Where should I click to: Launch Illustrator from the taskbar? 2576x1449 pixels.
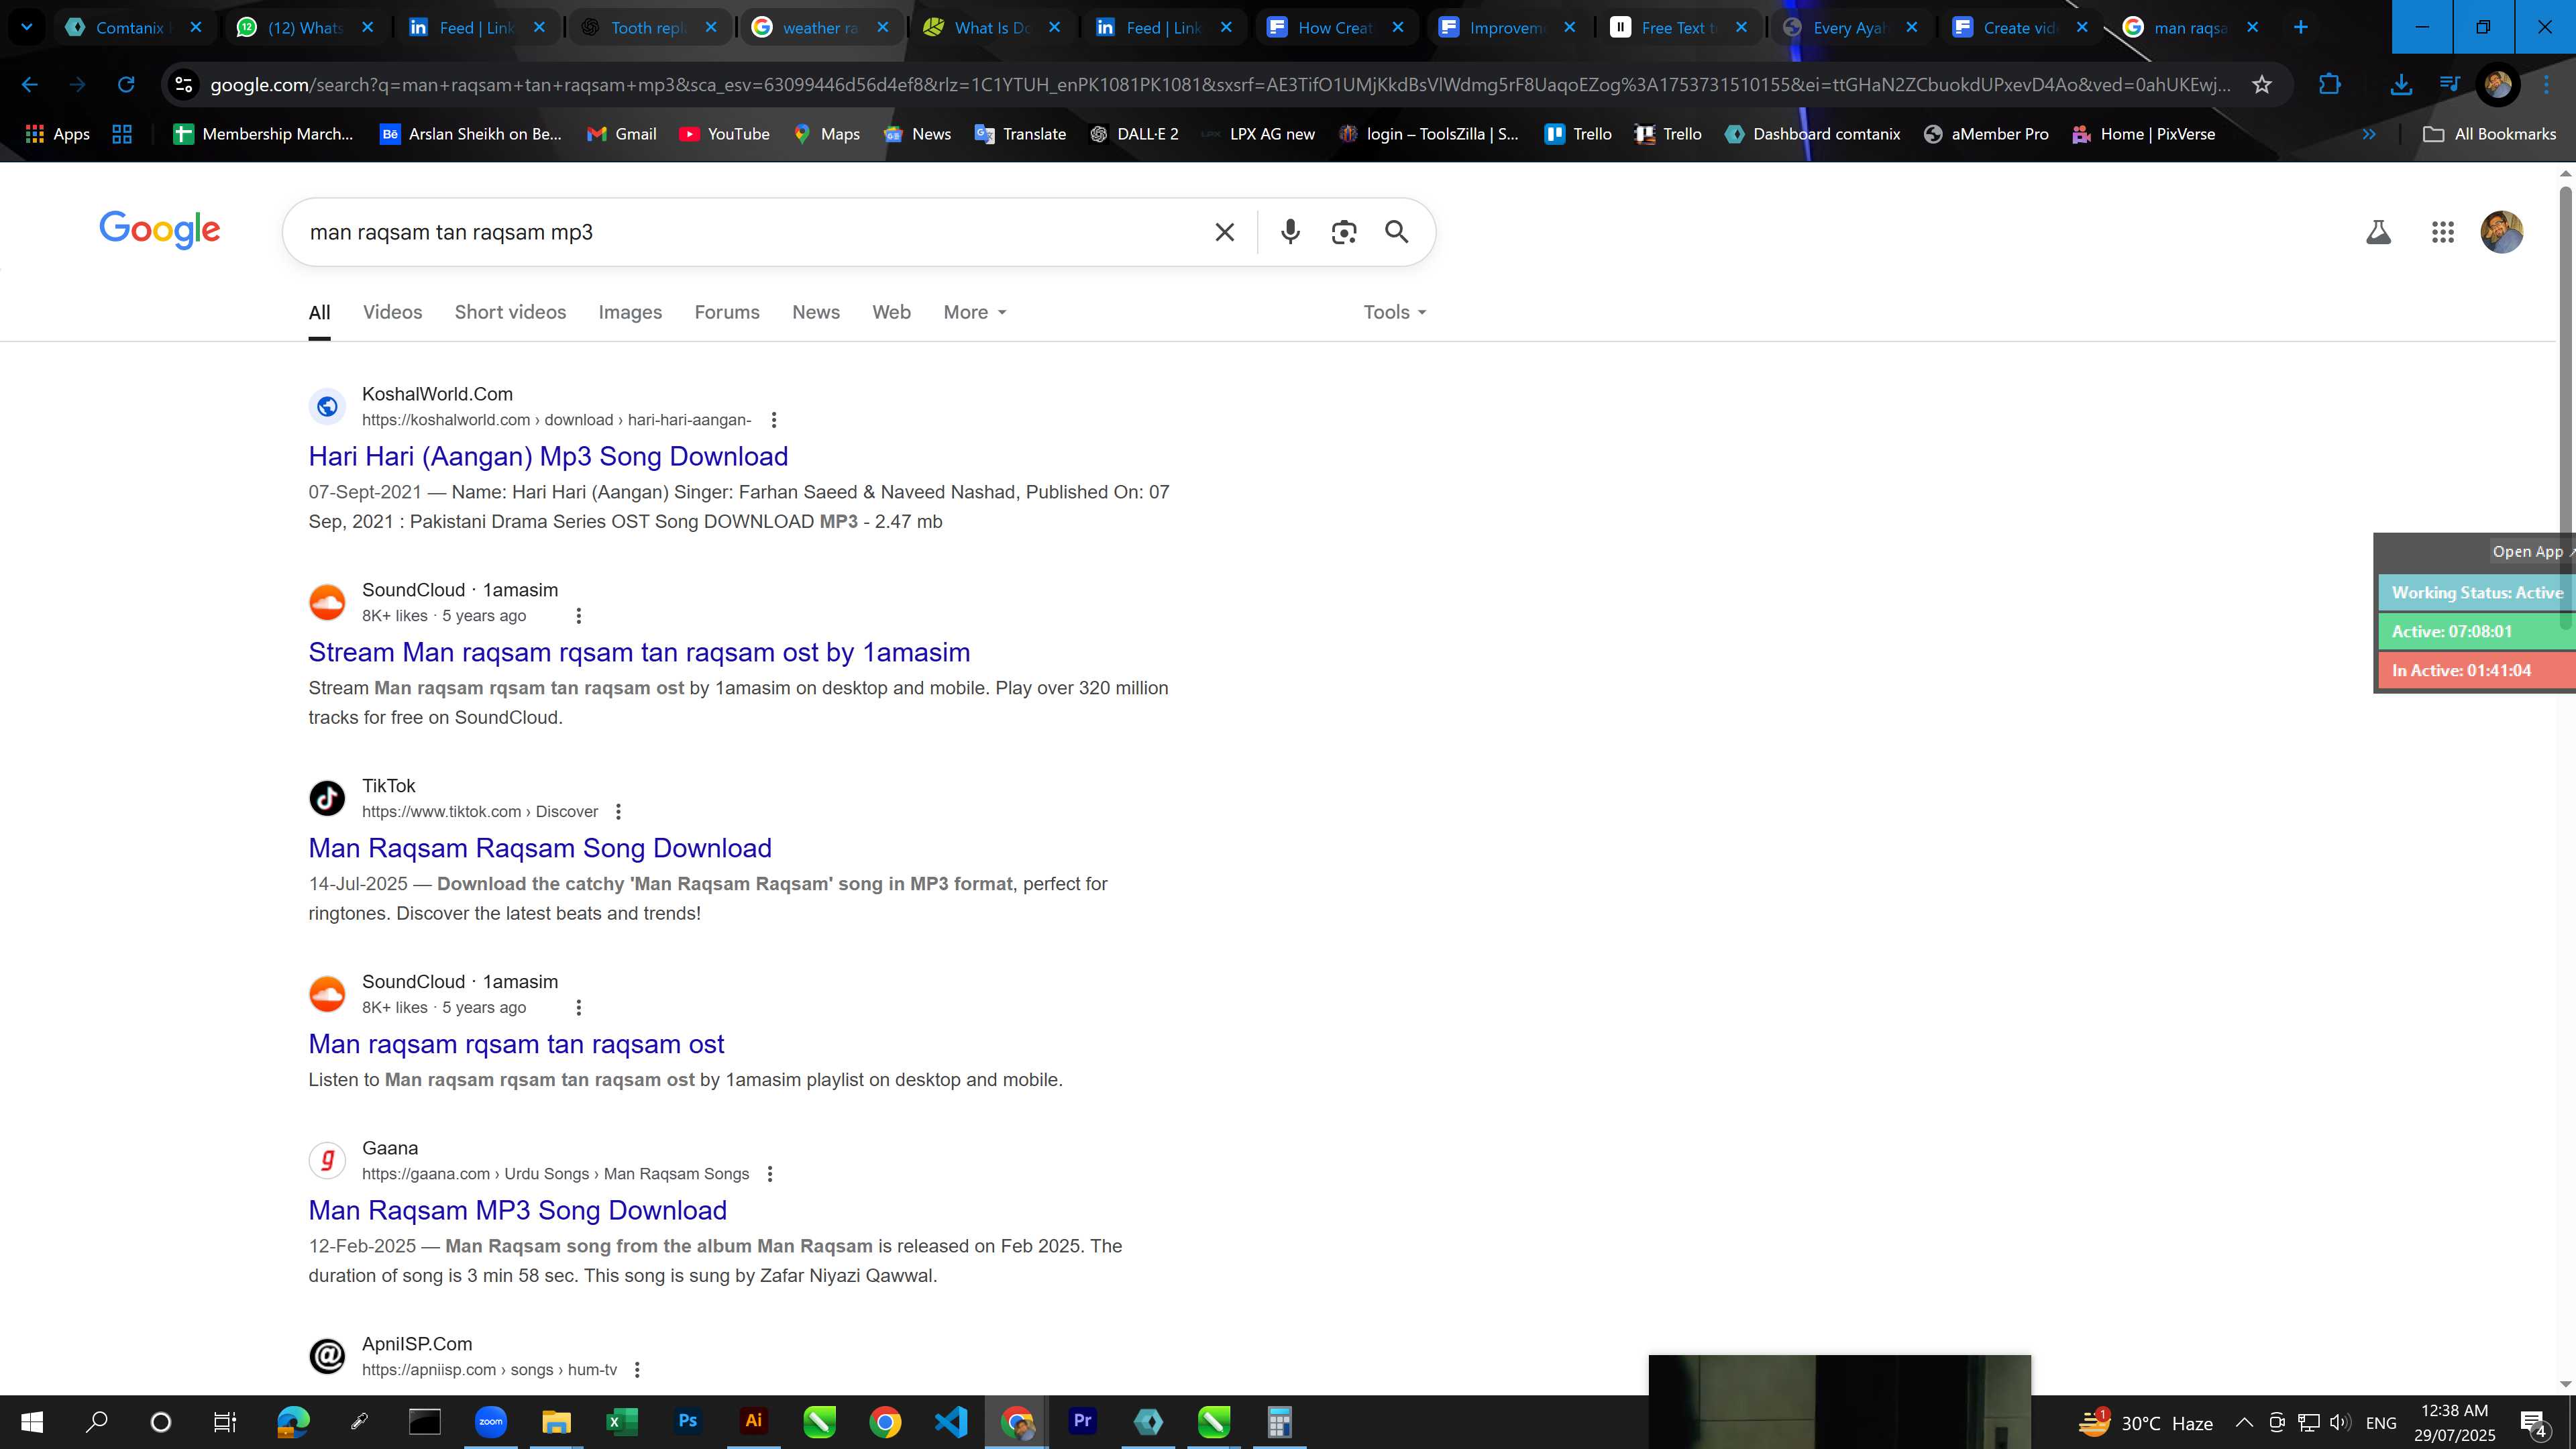pyautogui.click(x=753, y=1421)
